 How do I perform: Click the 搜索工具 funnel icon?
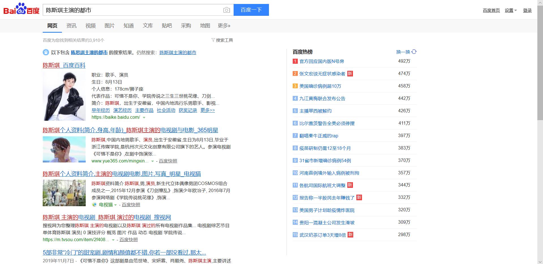pos(213,40)
